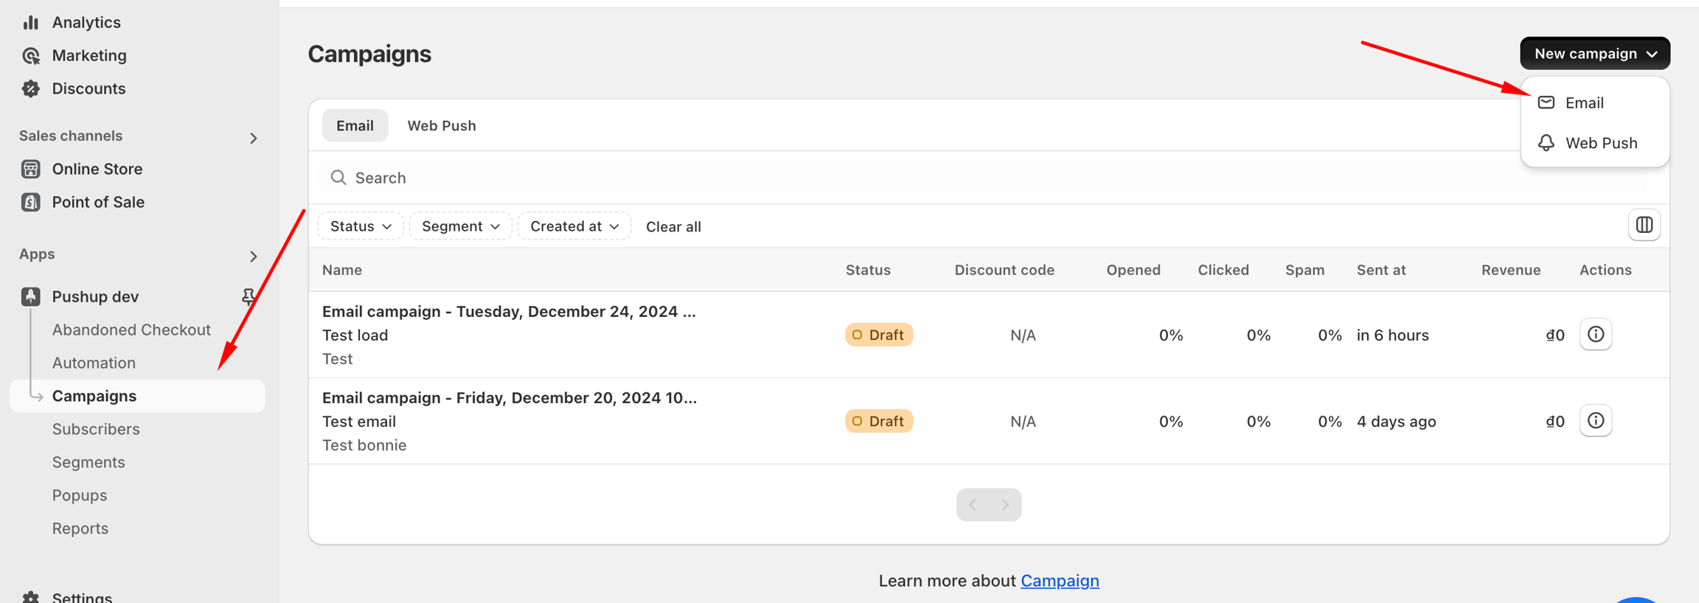Switch to the Web Push tab

[x=441, y=125]
